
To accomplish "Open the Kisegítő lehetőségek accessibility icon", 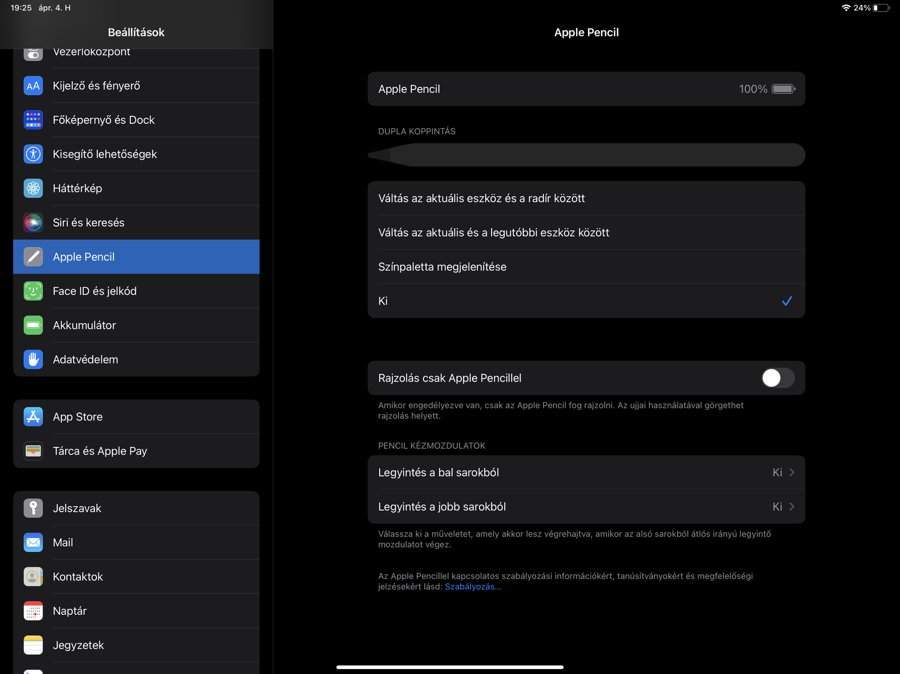I will (x=33, y=154).
